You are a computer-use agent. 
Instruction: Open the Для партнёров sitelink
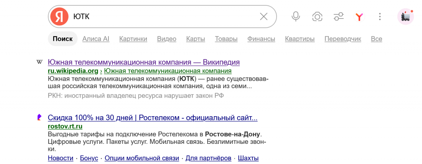pyautogui.click(x=209, y=158)
